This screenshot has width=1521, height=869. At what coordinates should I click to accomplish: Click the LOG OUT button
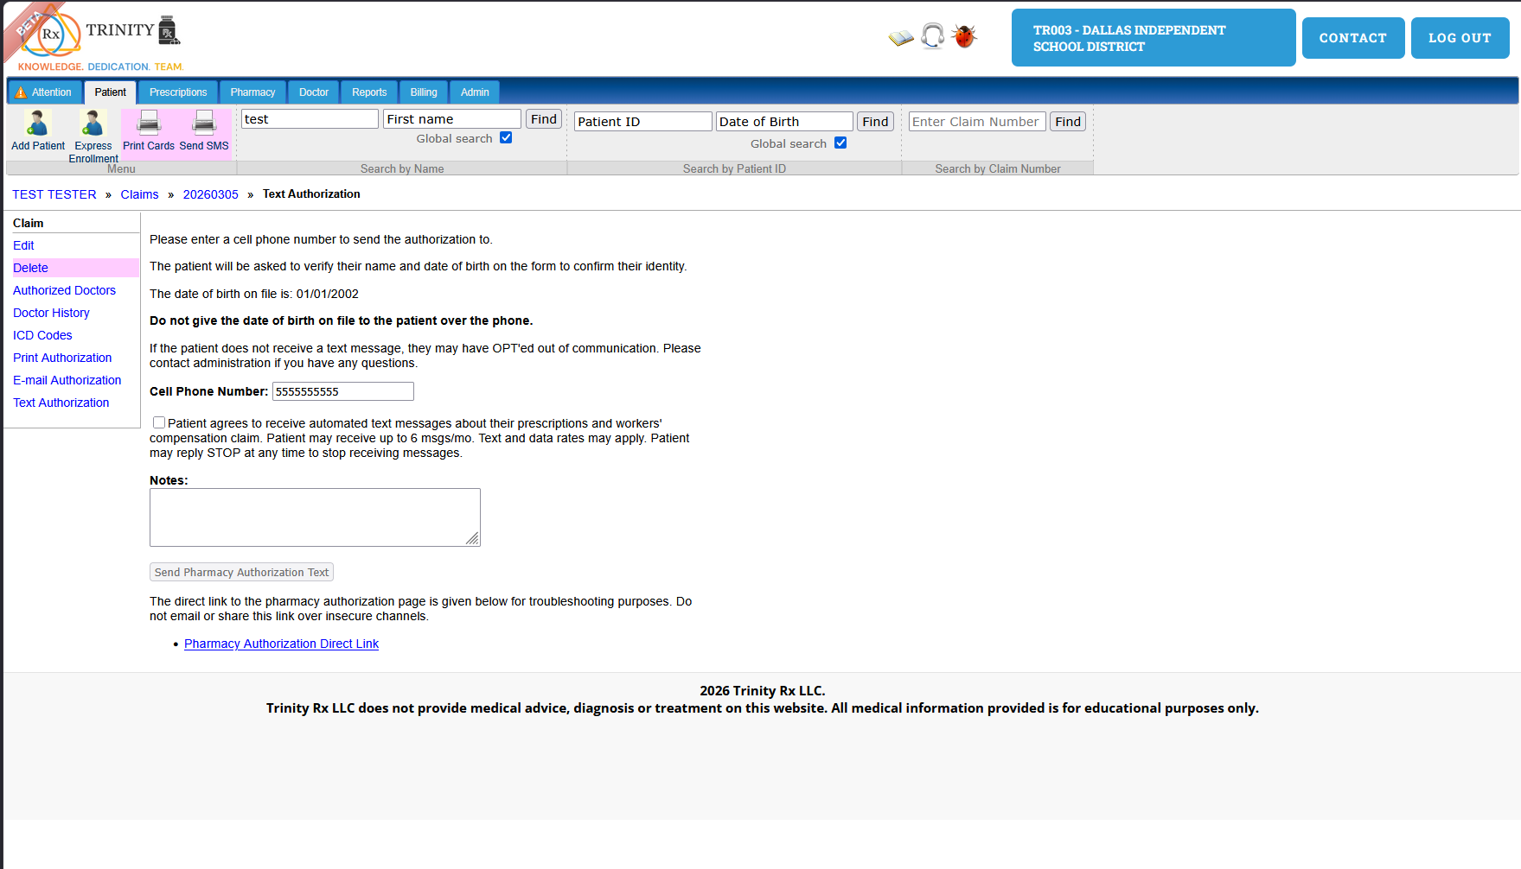click(1460, 37)
